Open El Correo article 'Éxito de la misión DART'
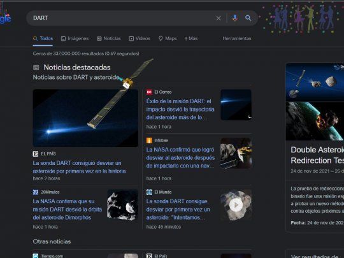 tap(180, 110)
